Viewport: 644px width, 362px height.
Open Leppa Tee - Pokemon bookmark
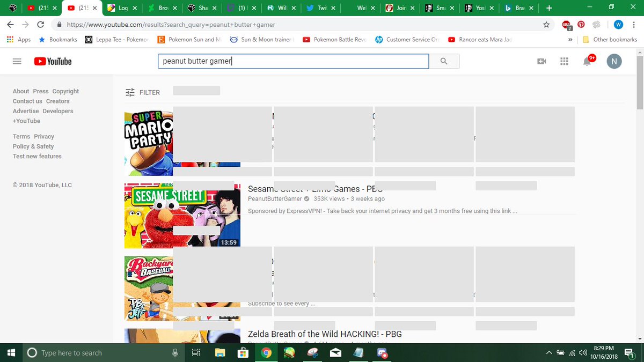(x=116, y=40)
